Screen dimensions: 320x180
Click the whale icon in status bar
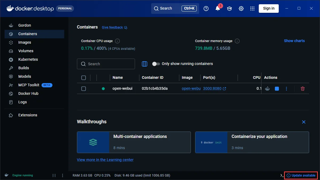[x=7, y=175]
